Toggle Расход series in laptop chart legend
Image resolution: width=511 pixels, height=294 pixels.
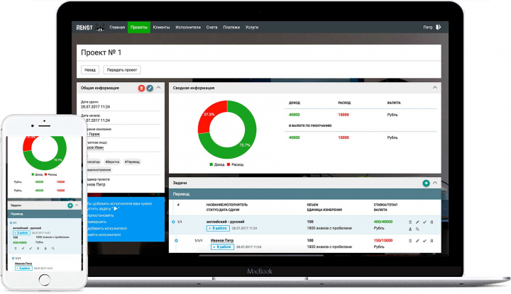(x=235, y=164)
